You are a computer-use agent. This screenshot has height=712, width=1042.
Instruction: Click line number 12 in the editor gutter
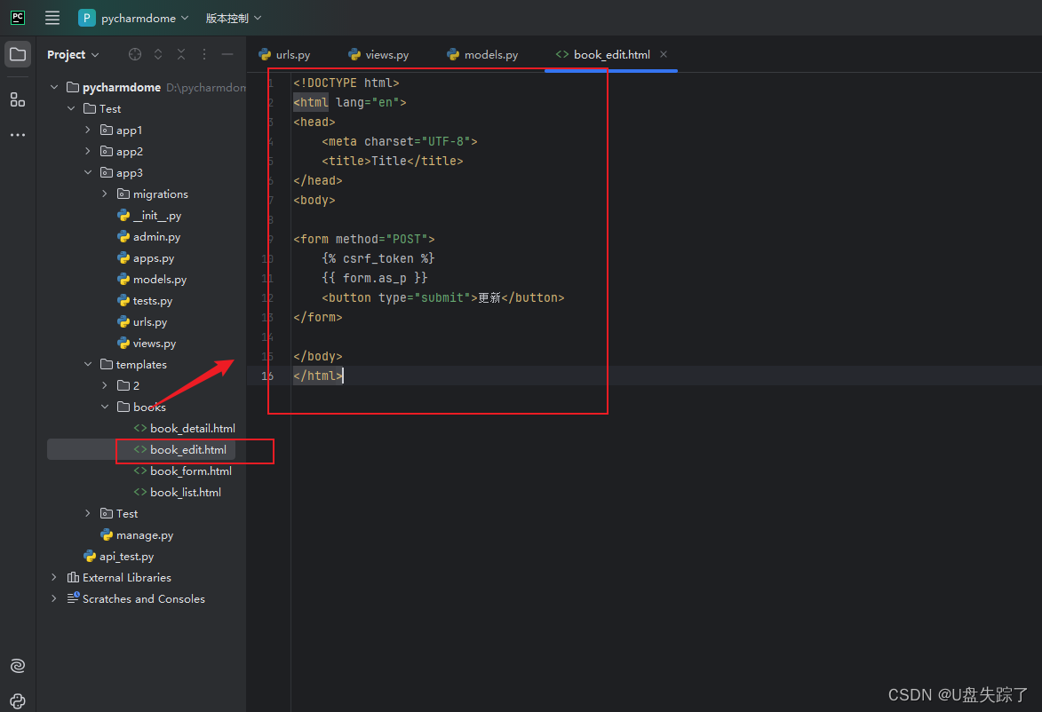267,297
